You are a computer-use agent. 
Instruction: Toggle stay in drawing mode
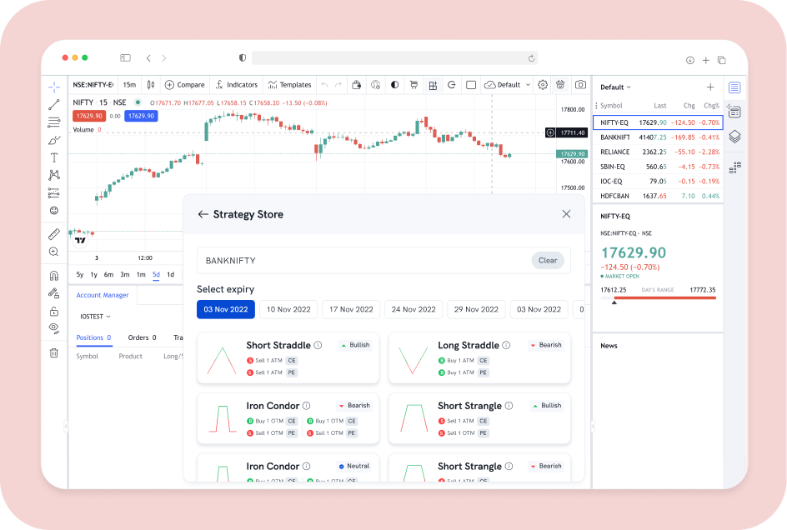54,293
